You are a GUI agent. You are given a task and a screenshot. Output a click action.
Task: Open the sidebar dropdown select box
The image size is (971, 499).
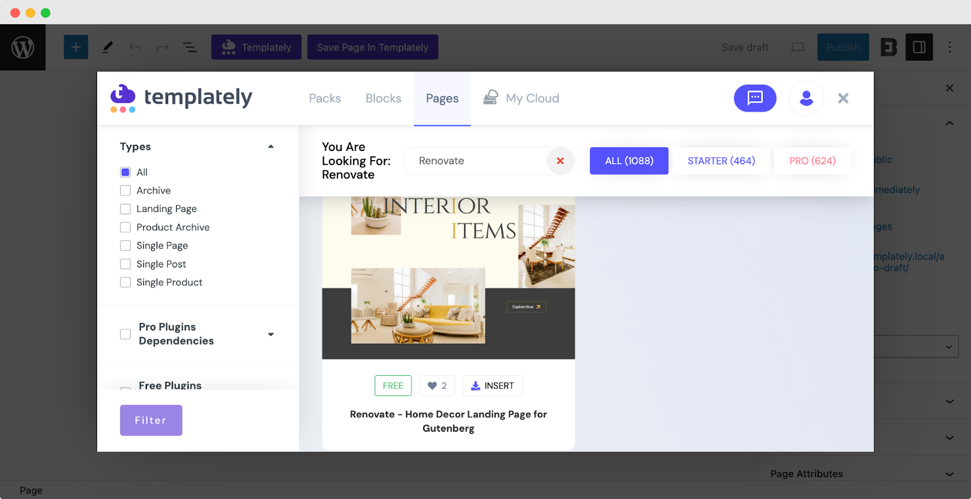916,347
